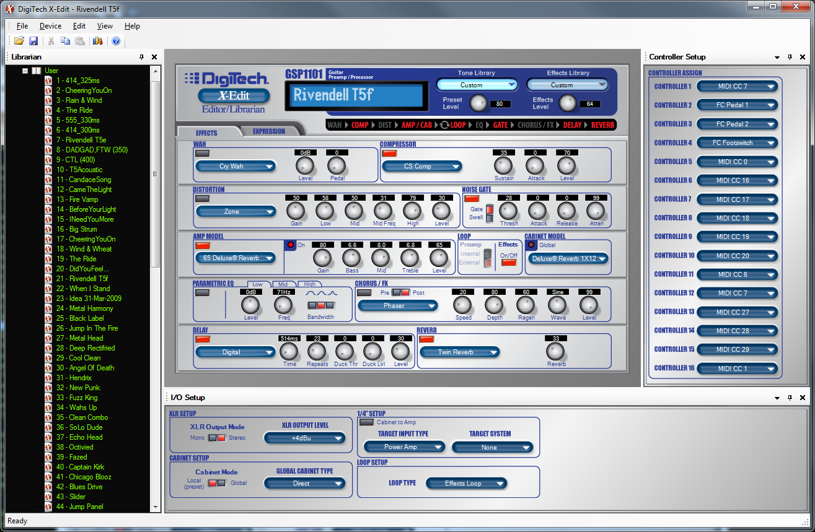The width and height of the screenshot is (815, 532).
Task: Pin the Librarian panel with pushpin icon
Action: point(141,57)
